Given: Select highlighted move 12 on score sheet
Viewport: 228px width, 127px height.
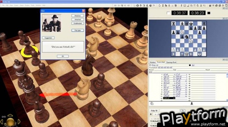Looking at the screenshot, I should pyautogui.click(x=169, y=98).
